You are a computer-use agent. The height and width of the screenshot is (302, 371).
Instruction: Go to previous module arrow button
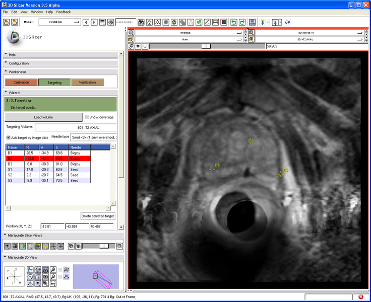86,22
